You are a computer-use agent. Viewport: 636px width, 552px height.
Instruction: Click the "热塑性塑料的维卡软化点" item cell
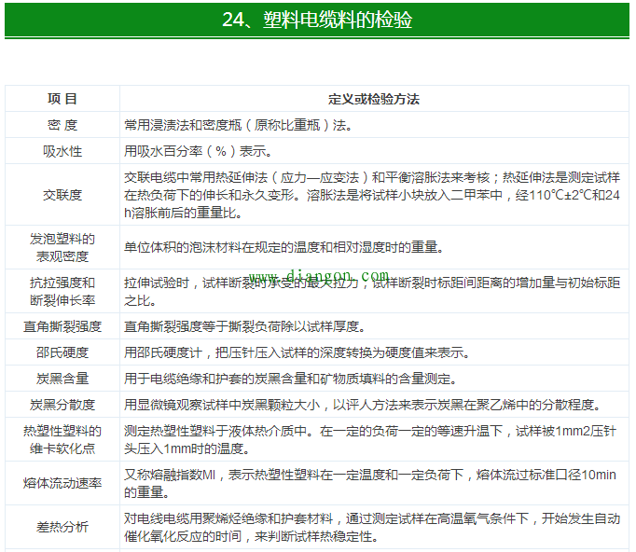tap(62, 439)
